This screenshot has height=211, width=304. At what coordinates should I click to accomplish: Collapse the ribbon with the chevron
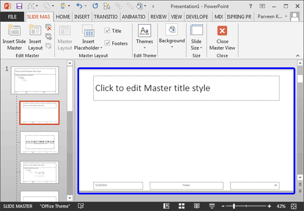[298, 56]
